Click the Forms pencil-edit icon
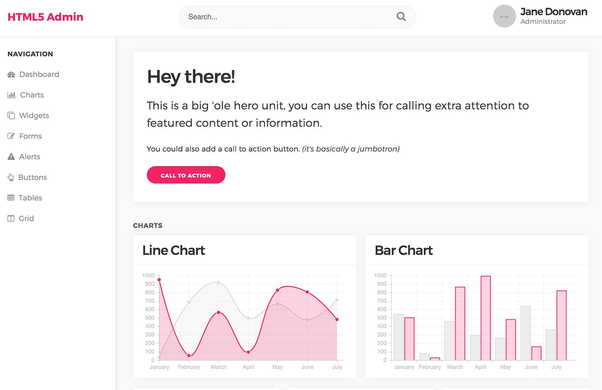This screenshot has height=390, width=602. 11,136
